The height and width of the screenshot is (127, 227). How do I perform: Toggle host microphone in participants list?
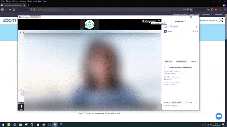pyautogui.click(x=196, y=27)
